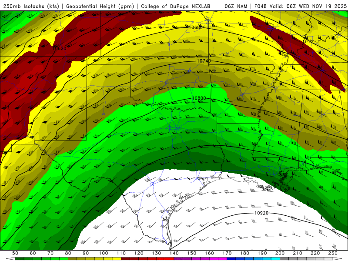
Task: Select the 10620 height contour label
Action: (x=60, y=48)
